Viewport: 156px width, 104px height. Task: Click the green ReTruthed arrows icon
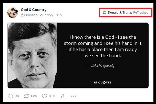tap(105, 13)
